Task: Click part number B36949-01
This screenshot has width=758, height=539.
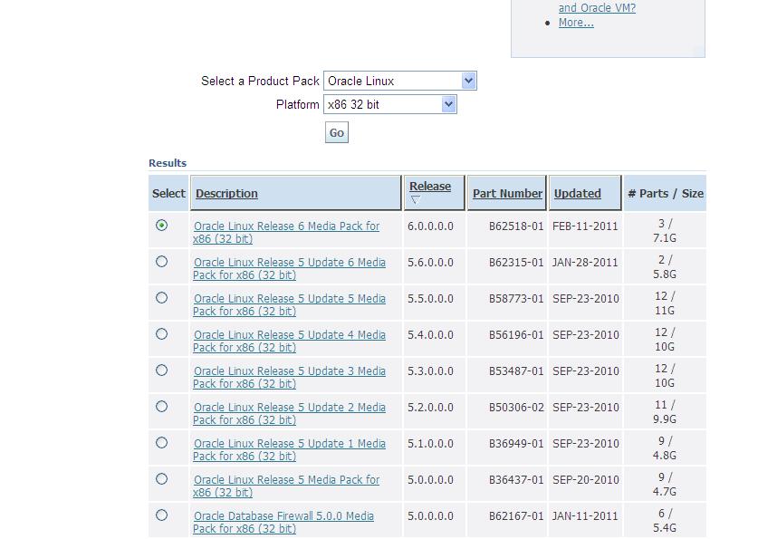Action: (x=516, y=444)
